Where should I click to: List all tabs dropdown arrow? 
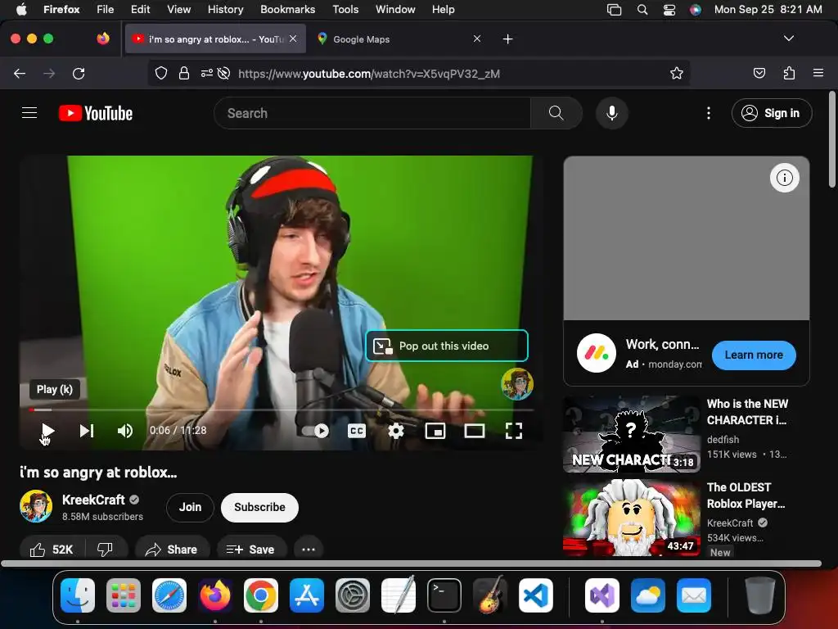point(788,38)
